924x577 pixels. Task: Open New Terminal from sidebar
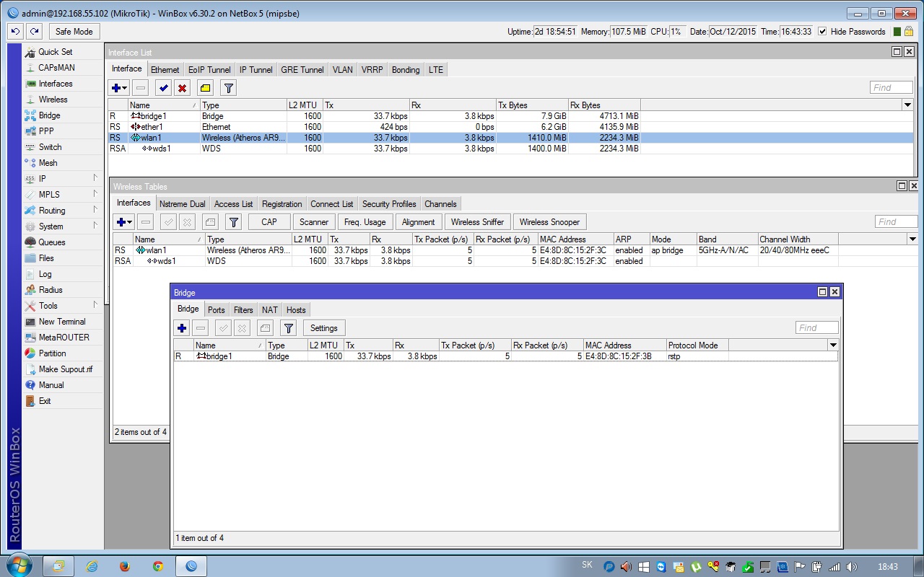tap(62, 322)
